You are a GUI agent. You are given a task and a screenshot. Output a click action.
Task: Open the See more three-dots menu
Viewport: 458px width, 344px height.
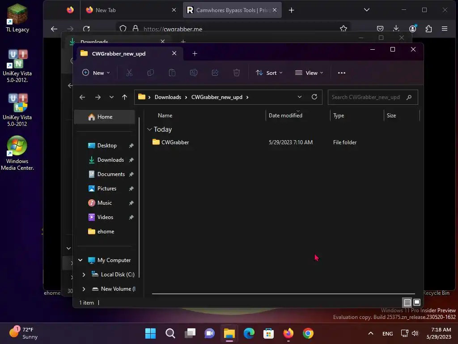[x=341, y=73]
